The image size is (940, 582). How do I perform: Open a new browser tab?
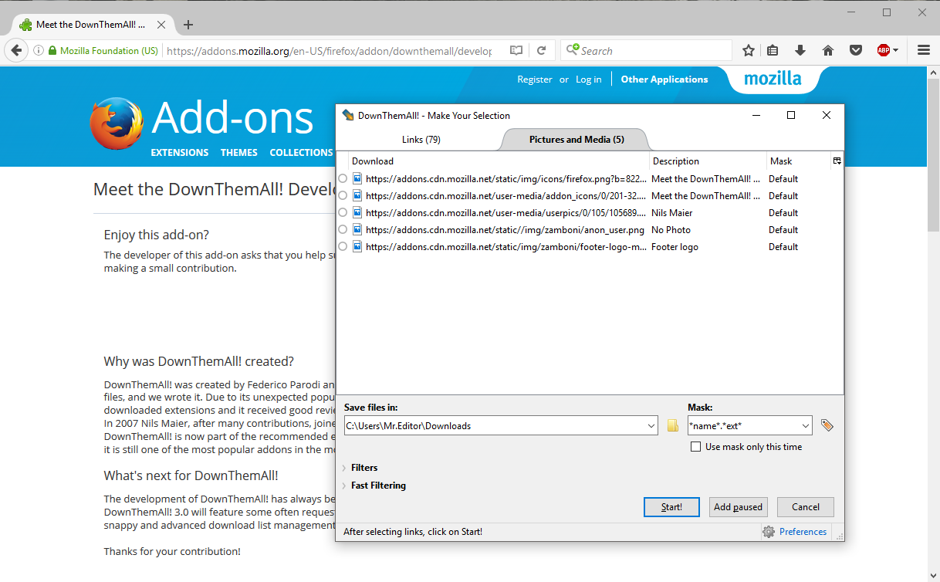point(188,25)
